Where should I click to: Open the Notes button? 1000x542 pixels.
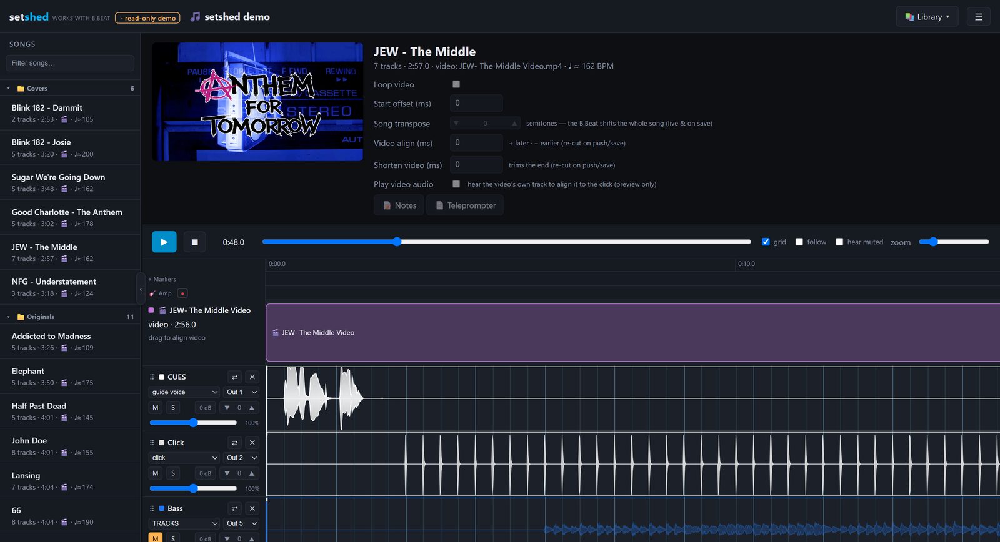click(x=399, y=205)
